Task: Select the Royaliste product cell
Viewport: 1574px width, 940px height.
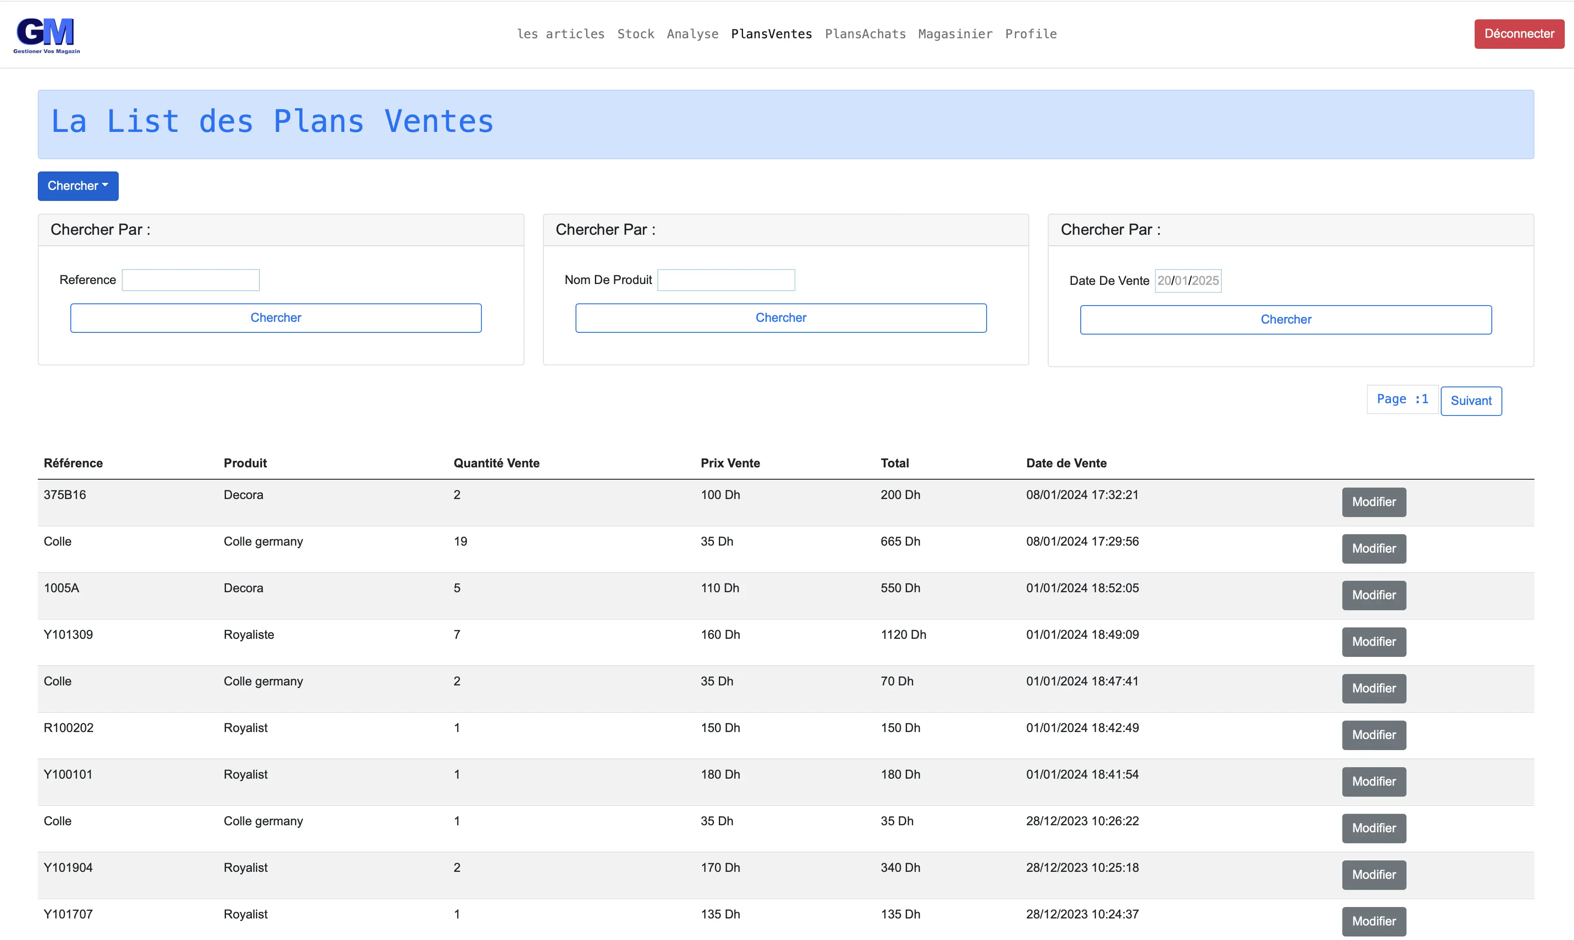Action: pyautogui.click(x=249, y=635)
